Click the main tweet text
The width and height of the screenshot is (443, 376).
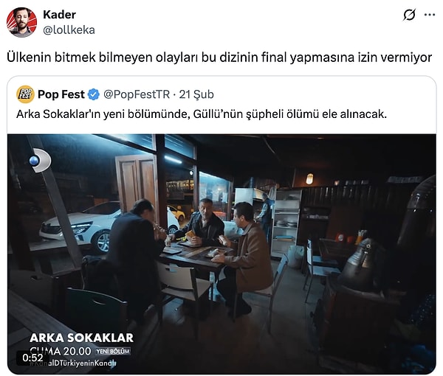(219, 58)
